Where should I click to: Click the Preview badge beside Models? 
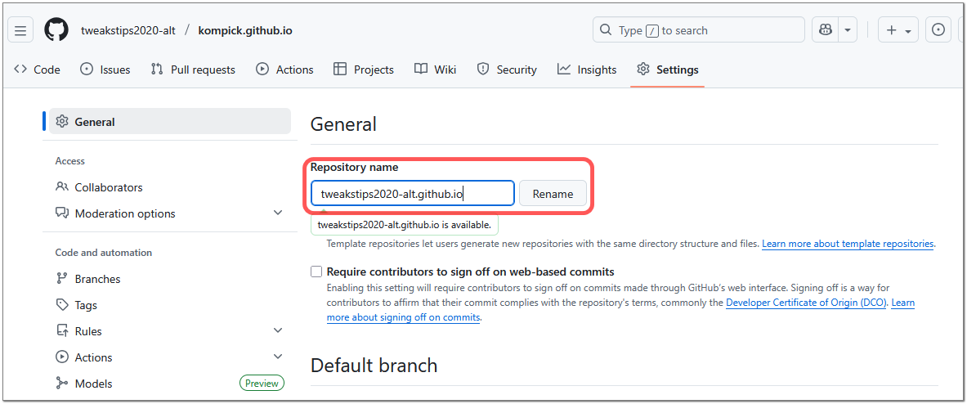(x=262, y=383)
